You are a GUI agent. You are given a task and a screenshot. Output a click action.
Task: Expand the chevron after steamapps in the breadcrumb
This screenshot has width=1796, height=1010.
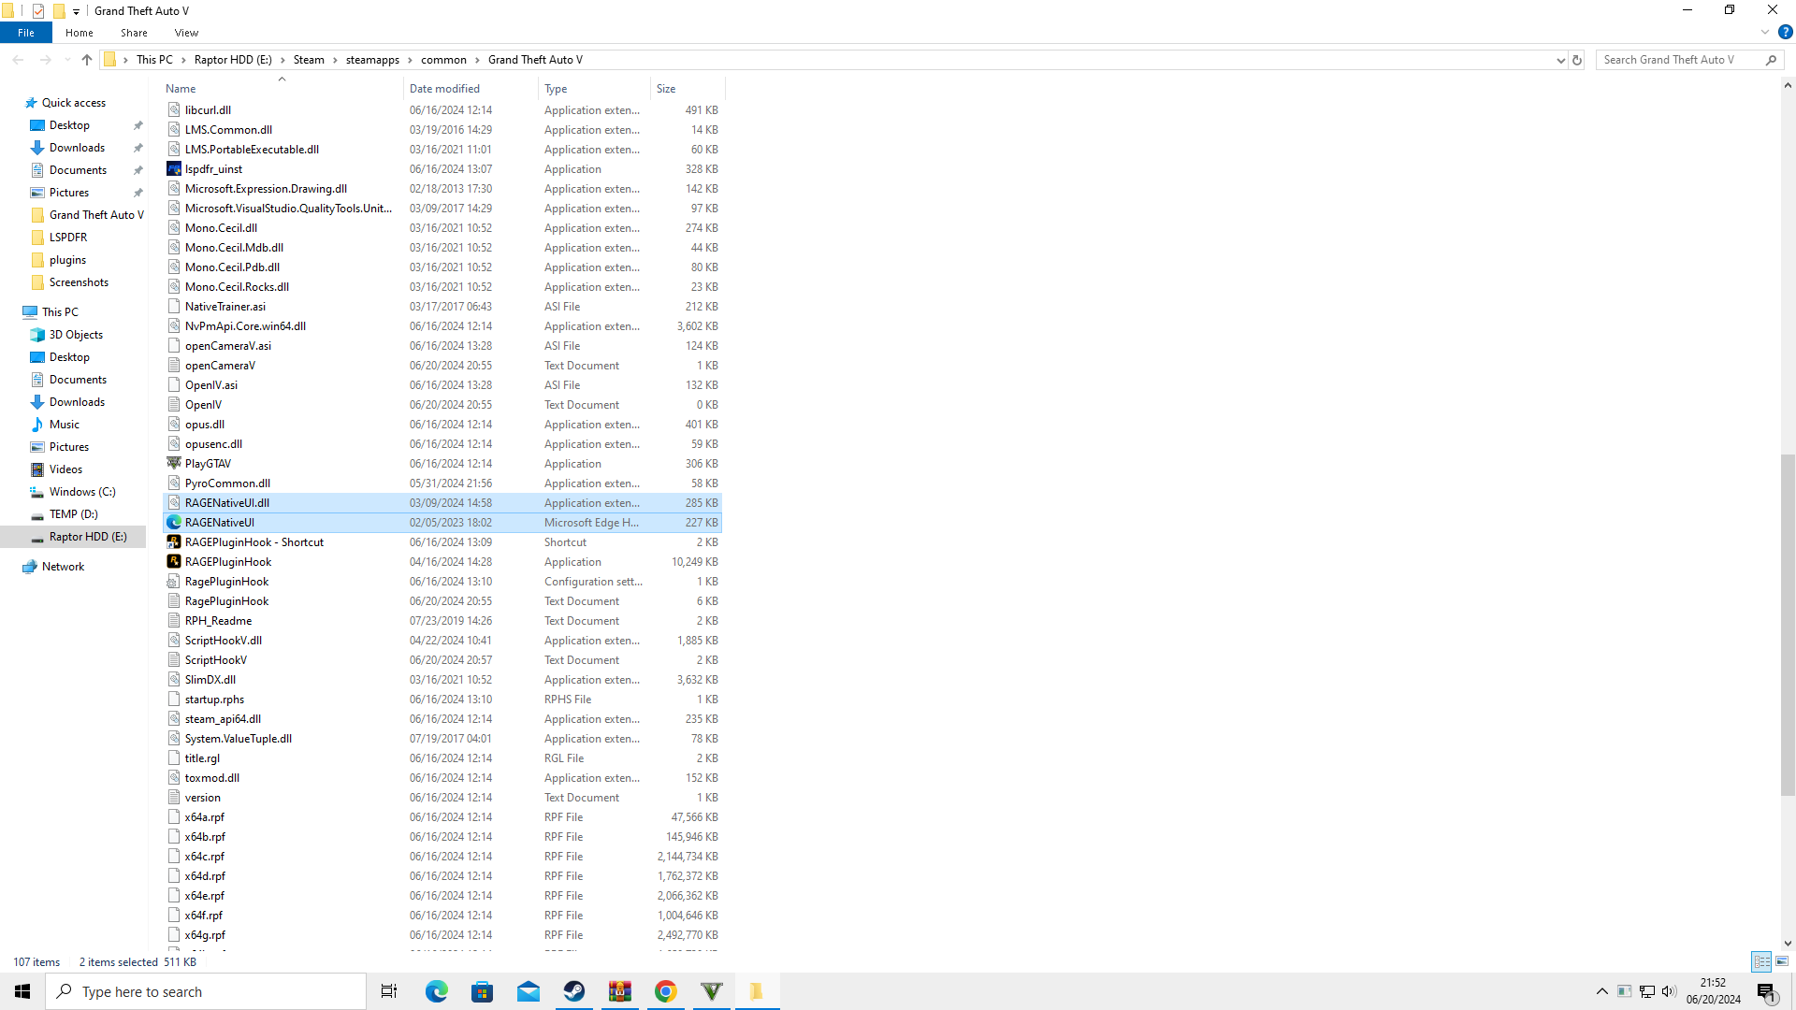pyautogui.click(x=410, y=60)
